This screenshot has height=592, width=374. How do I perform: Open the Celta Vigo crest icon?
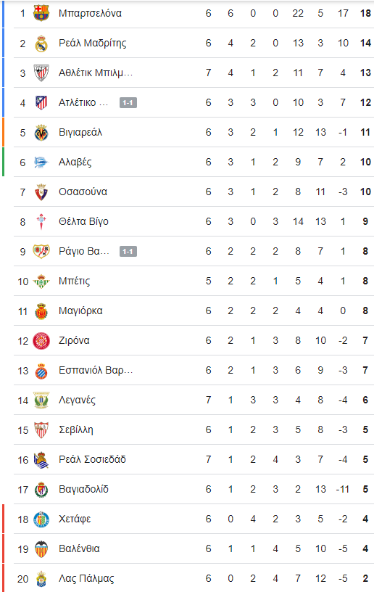(41, 221)
